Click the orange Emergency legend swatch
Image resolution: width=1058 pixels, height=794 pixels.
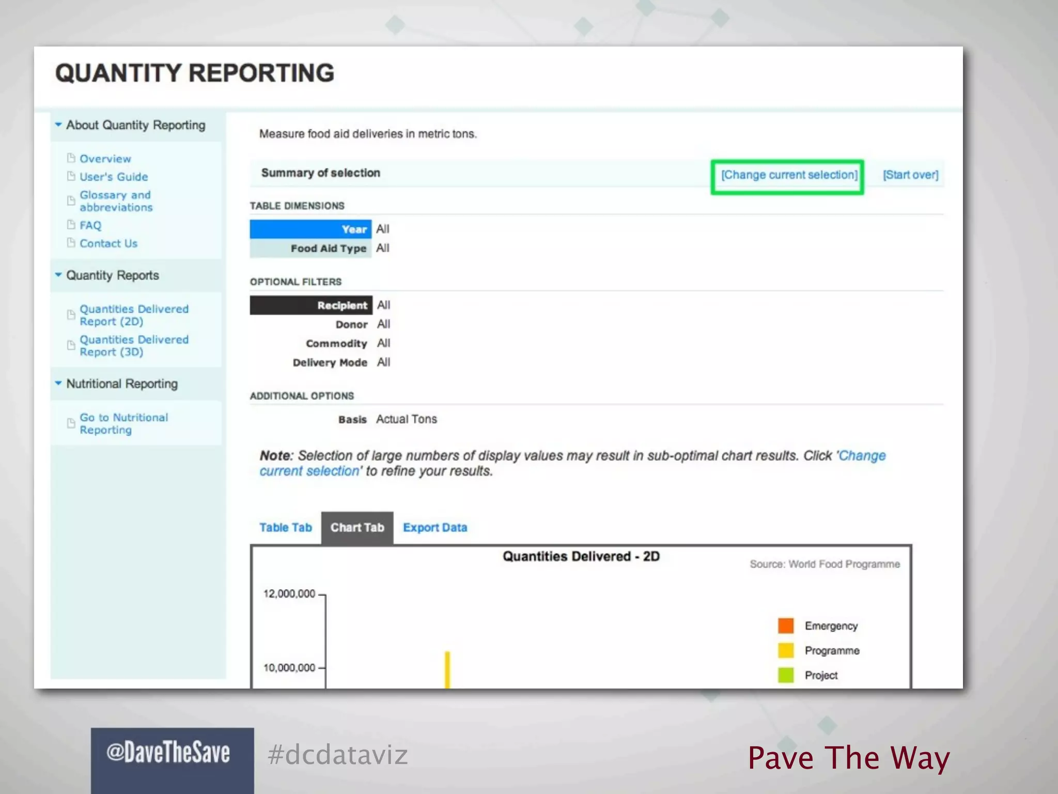click(786, 625)
